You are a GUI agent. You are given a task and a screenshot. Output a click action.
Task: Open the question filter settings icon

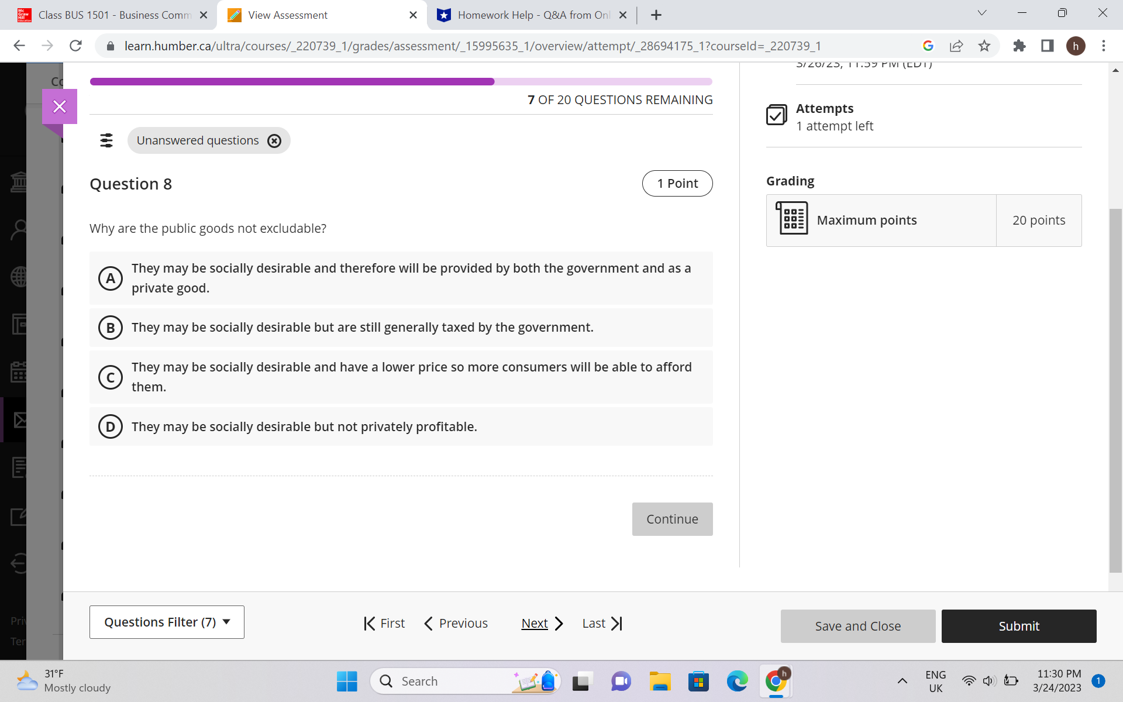click(x=106, y=140)
